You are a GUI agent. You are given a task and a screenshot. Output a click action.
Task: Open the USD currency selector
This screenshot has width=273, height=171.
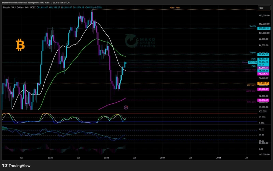(x=264, y=8)
